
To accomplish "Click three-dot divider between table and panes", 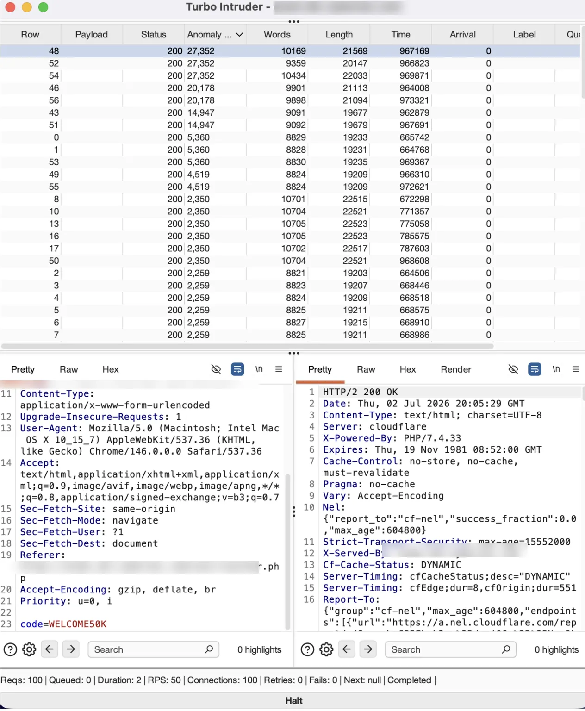I will click(x=293, y=353).
